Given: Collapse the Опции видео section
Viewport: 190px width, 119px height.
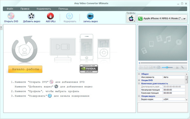Looking at the screenshot, I should (139, 96).
